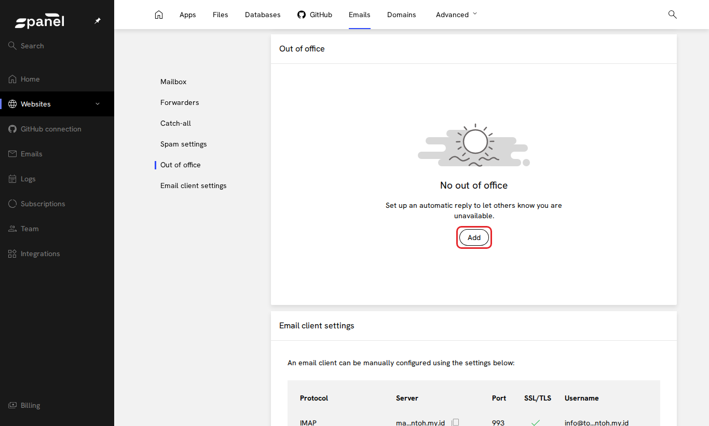The height and width of the screenshot is (426, 709).
Task: Open the Advanced dropdown menu
Action: point(456,15)
